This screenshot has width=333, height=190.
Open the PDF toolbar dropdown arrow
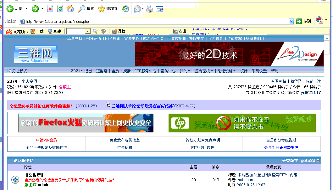coord(326,20)
